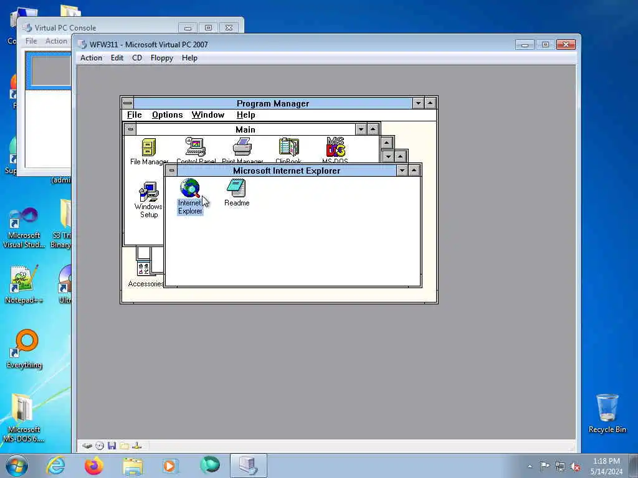Minimize the Main group window
The height and width of the screenshot is (478, 638).
361,129
